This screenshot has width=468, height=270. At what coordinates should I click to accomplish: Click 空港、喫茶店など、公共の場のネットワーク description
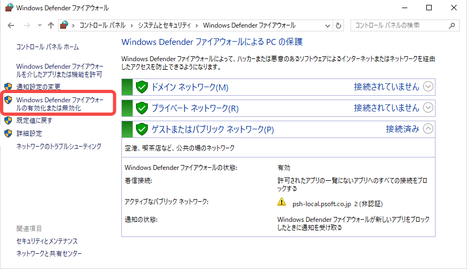click(x=179, y=148)
